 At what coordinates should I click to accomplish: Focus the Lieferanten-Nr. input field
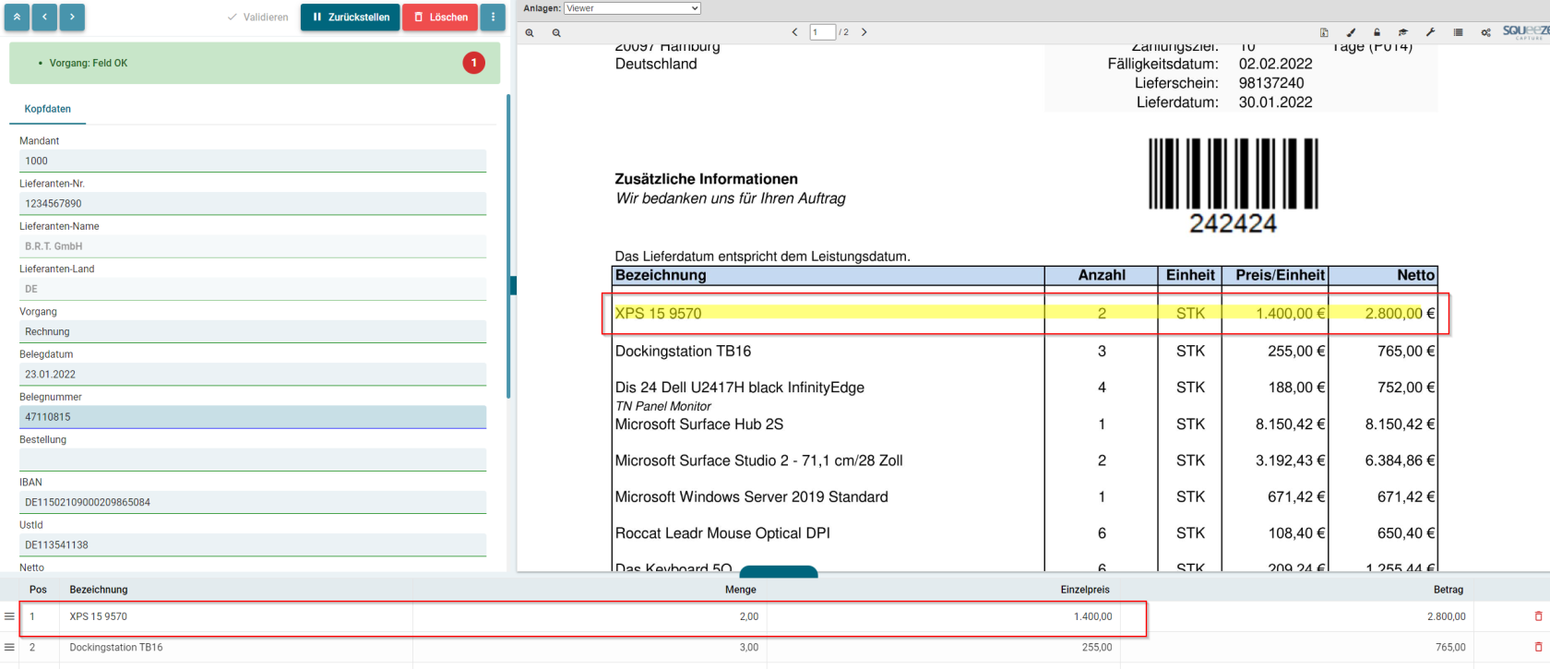tap(253, 203)
